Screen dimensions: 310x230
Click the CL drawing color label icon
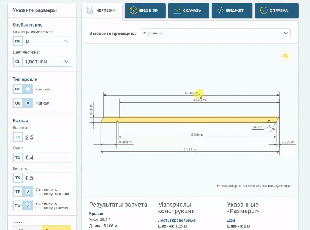click(x=18, y=62)
